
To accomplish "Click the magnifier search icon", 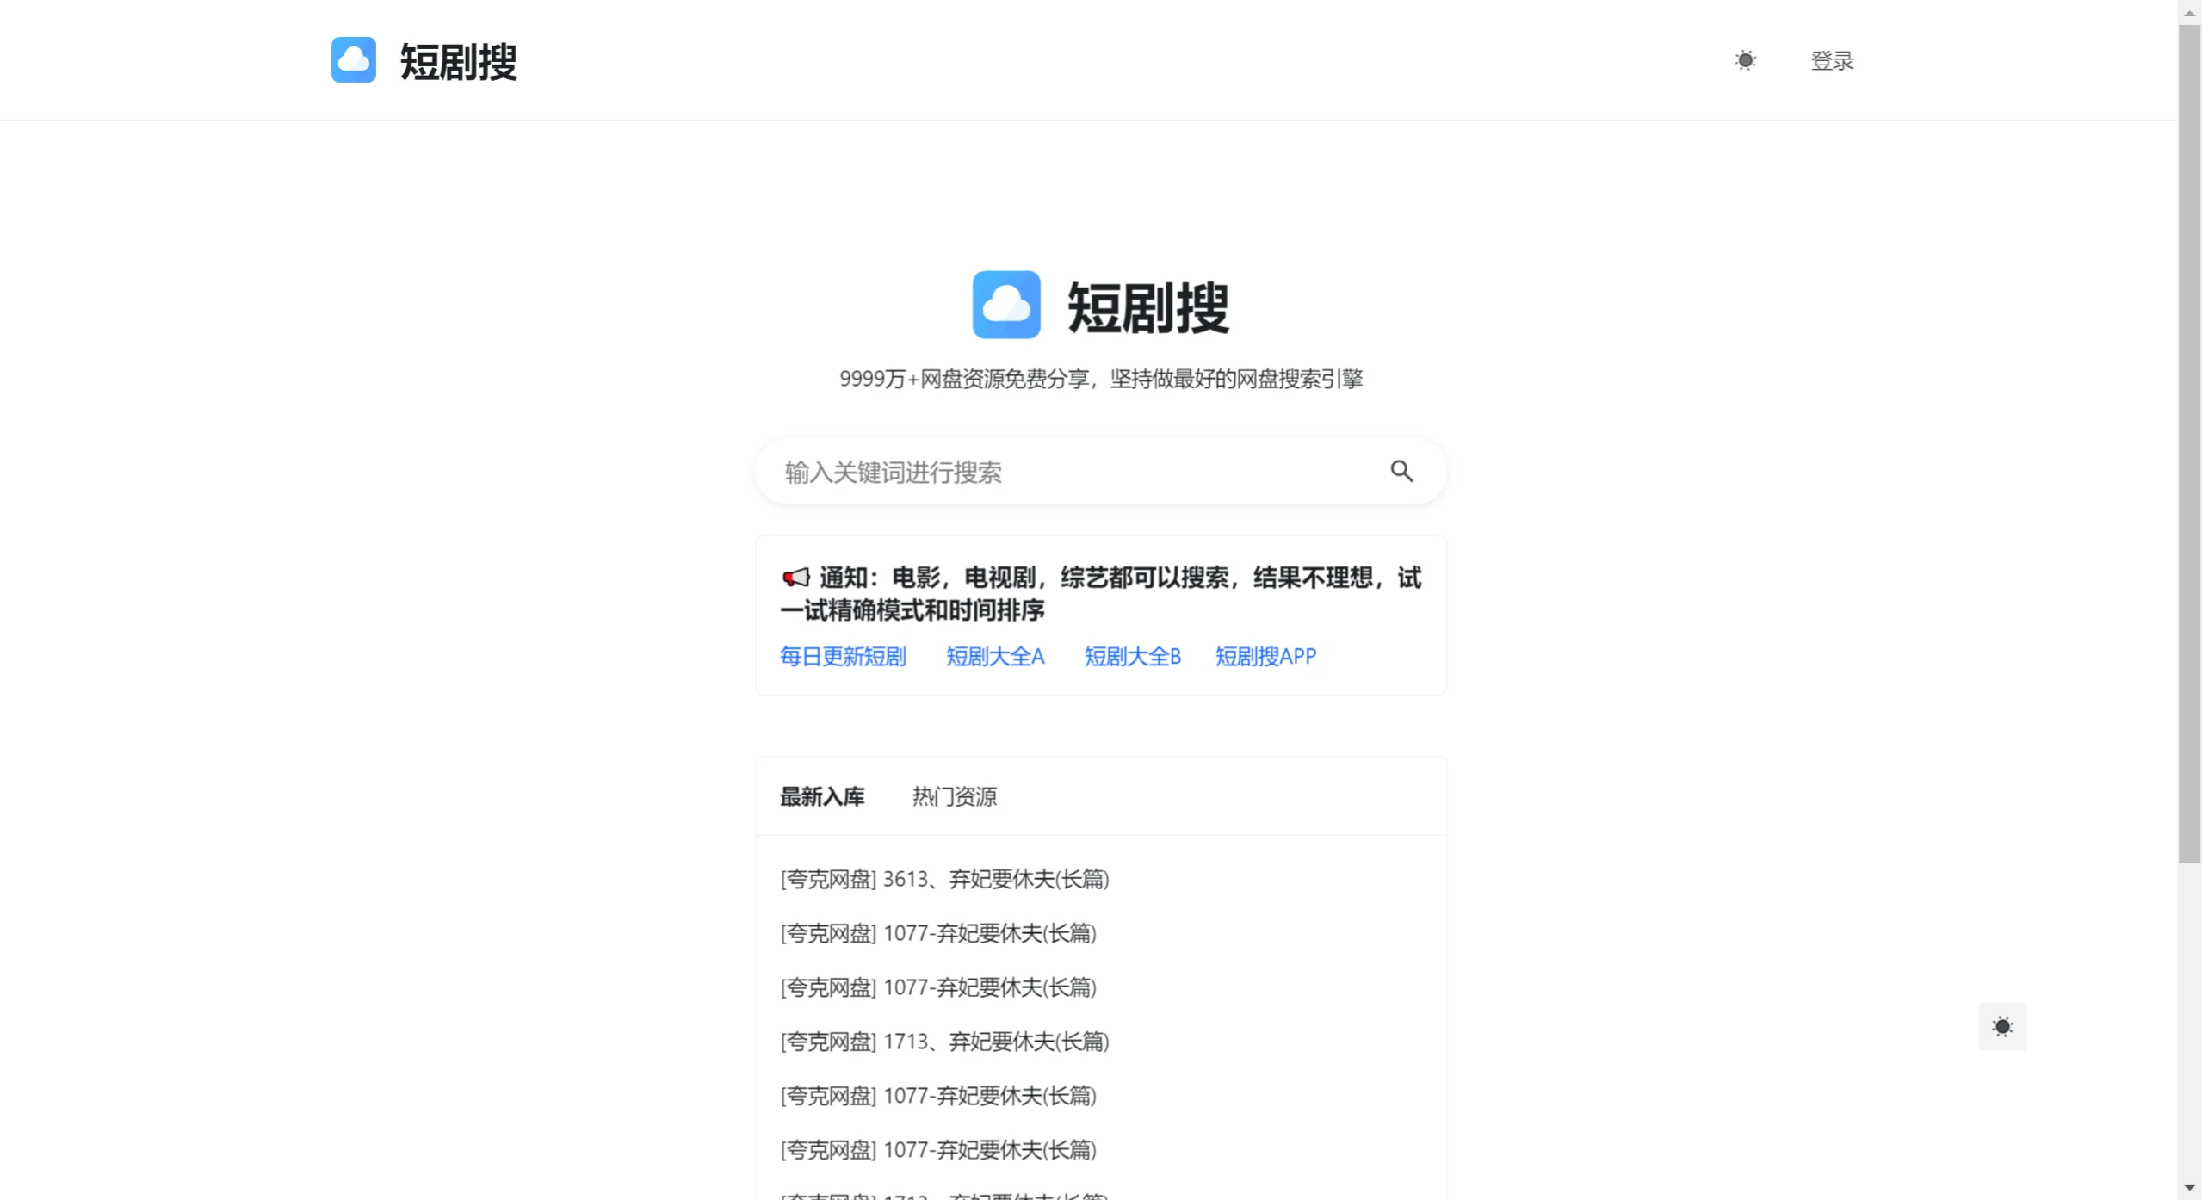I will point(1401,471).
